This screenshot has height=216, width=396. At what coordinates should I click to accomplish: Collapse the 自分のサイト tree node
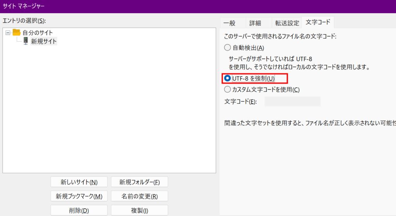tap(8, 33)
